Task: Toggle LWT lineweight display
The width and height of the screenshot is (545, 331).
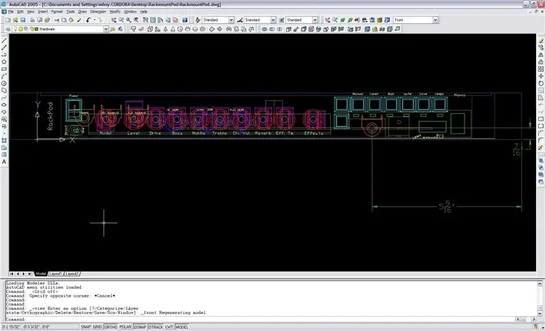Action: (169, 327)
